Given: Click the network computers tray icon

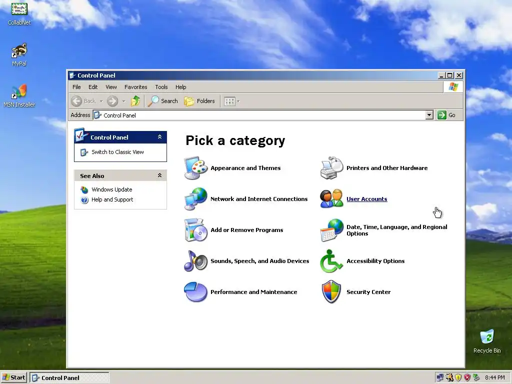Looking at the screenshot, I should [440, 377].
